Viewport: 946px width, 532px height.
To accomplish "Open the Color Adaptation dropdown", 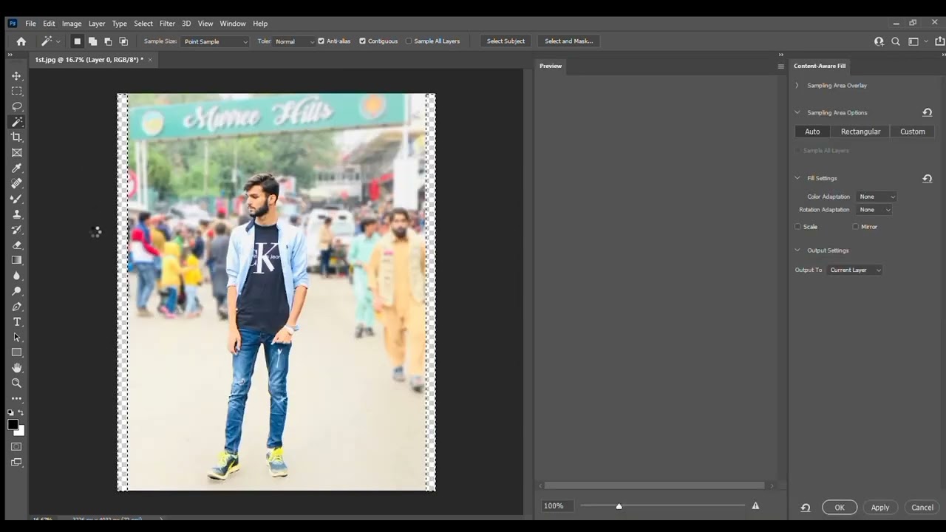I will point(876,197).
